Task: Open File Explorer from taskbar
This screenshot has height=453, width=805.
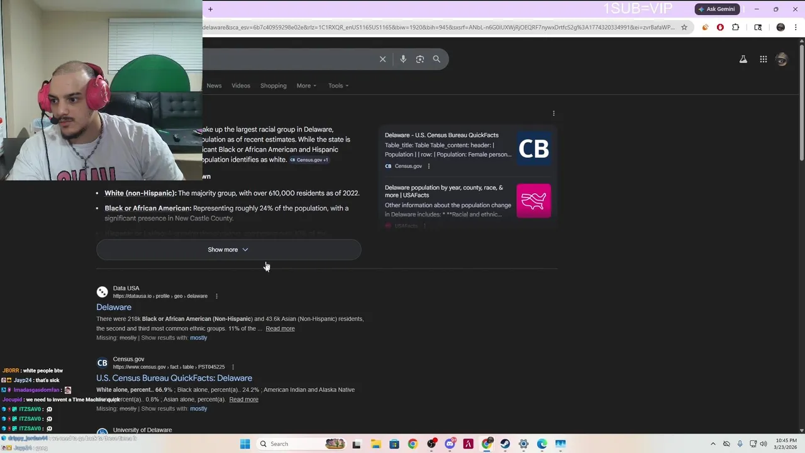Action: point(375,444)
